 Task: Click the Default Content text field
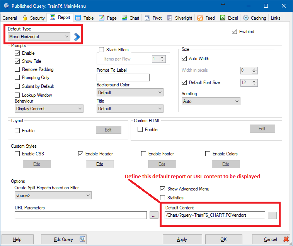[215, 215]
